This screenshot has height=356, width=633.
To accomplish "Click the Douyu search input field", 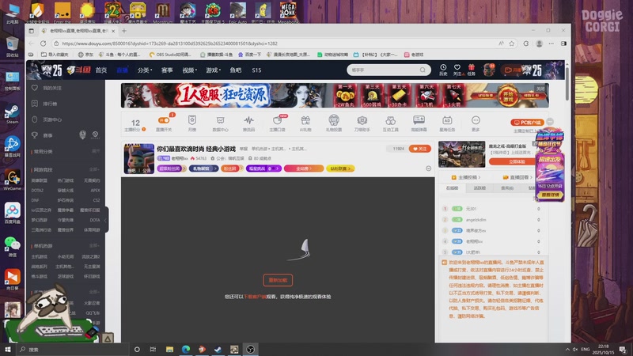I will [x=384, y=70].
